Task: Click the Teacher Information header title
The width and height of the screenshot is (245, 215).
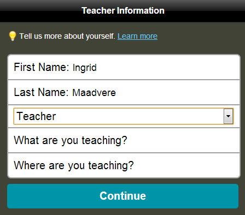Action: tap(123, 10)
